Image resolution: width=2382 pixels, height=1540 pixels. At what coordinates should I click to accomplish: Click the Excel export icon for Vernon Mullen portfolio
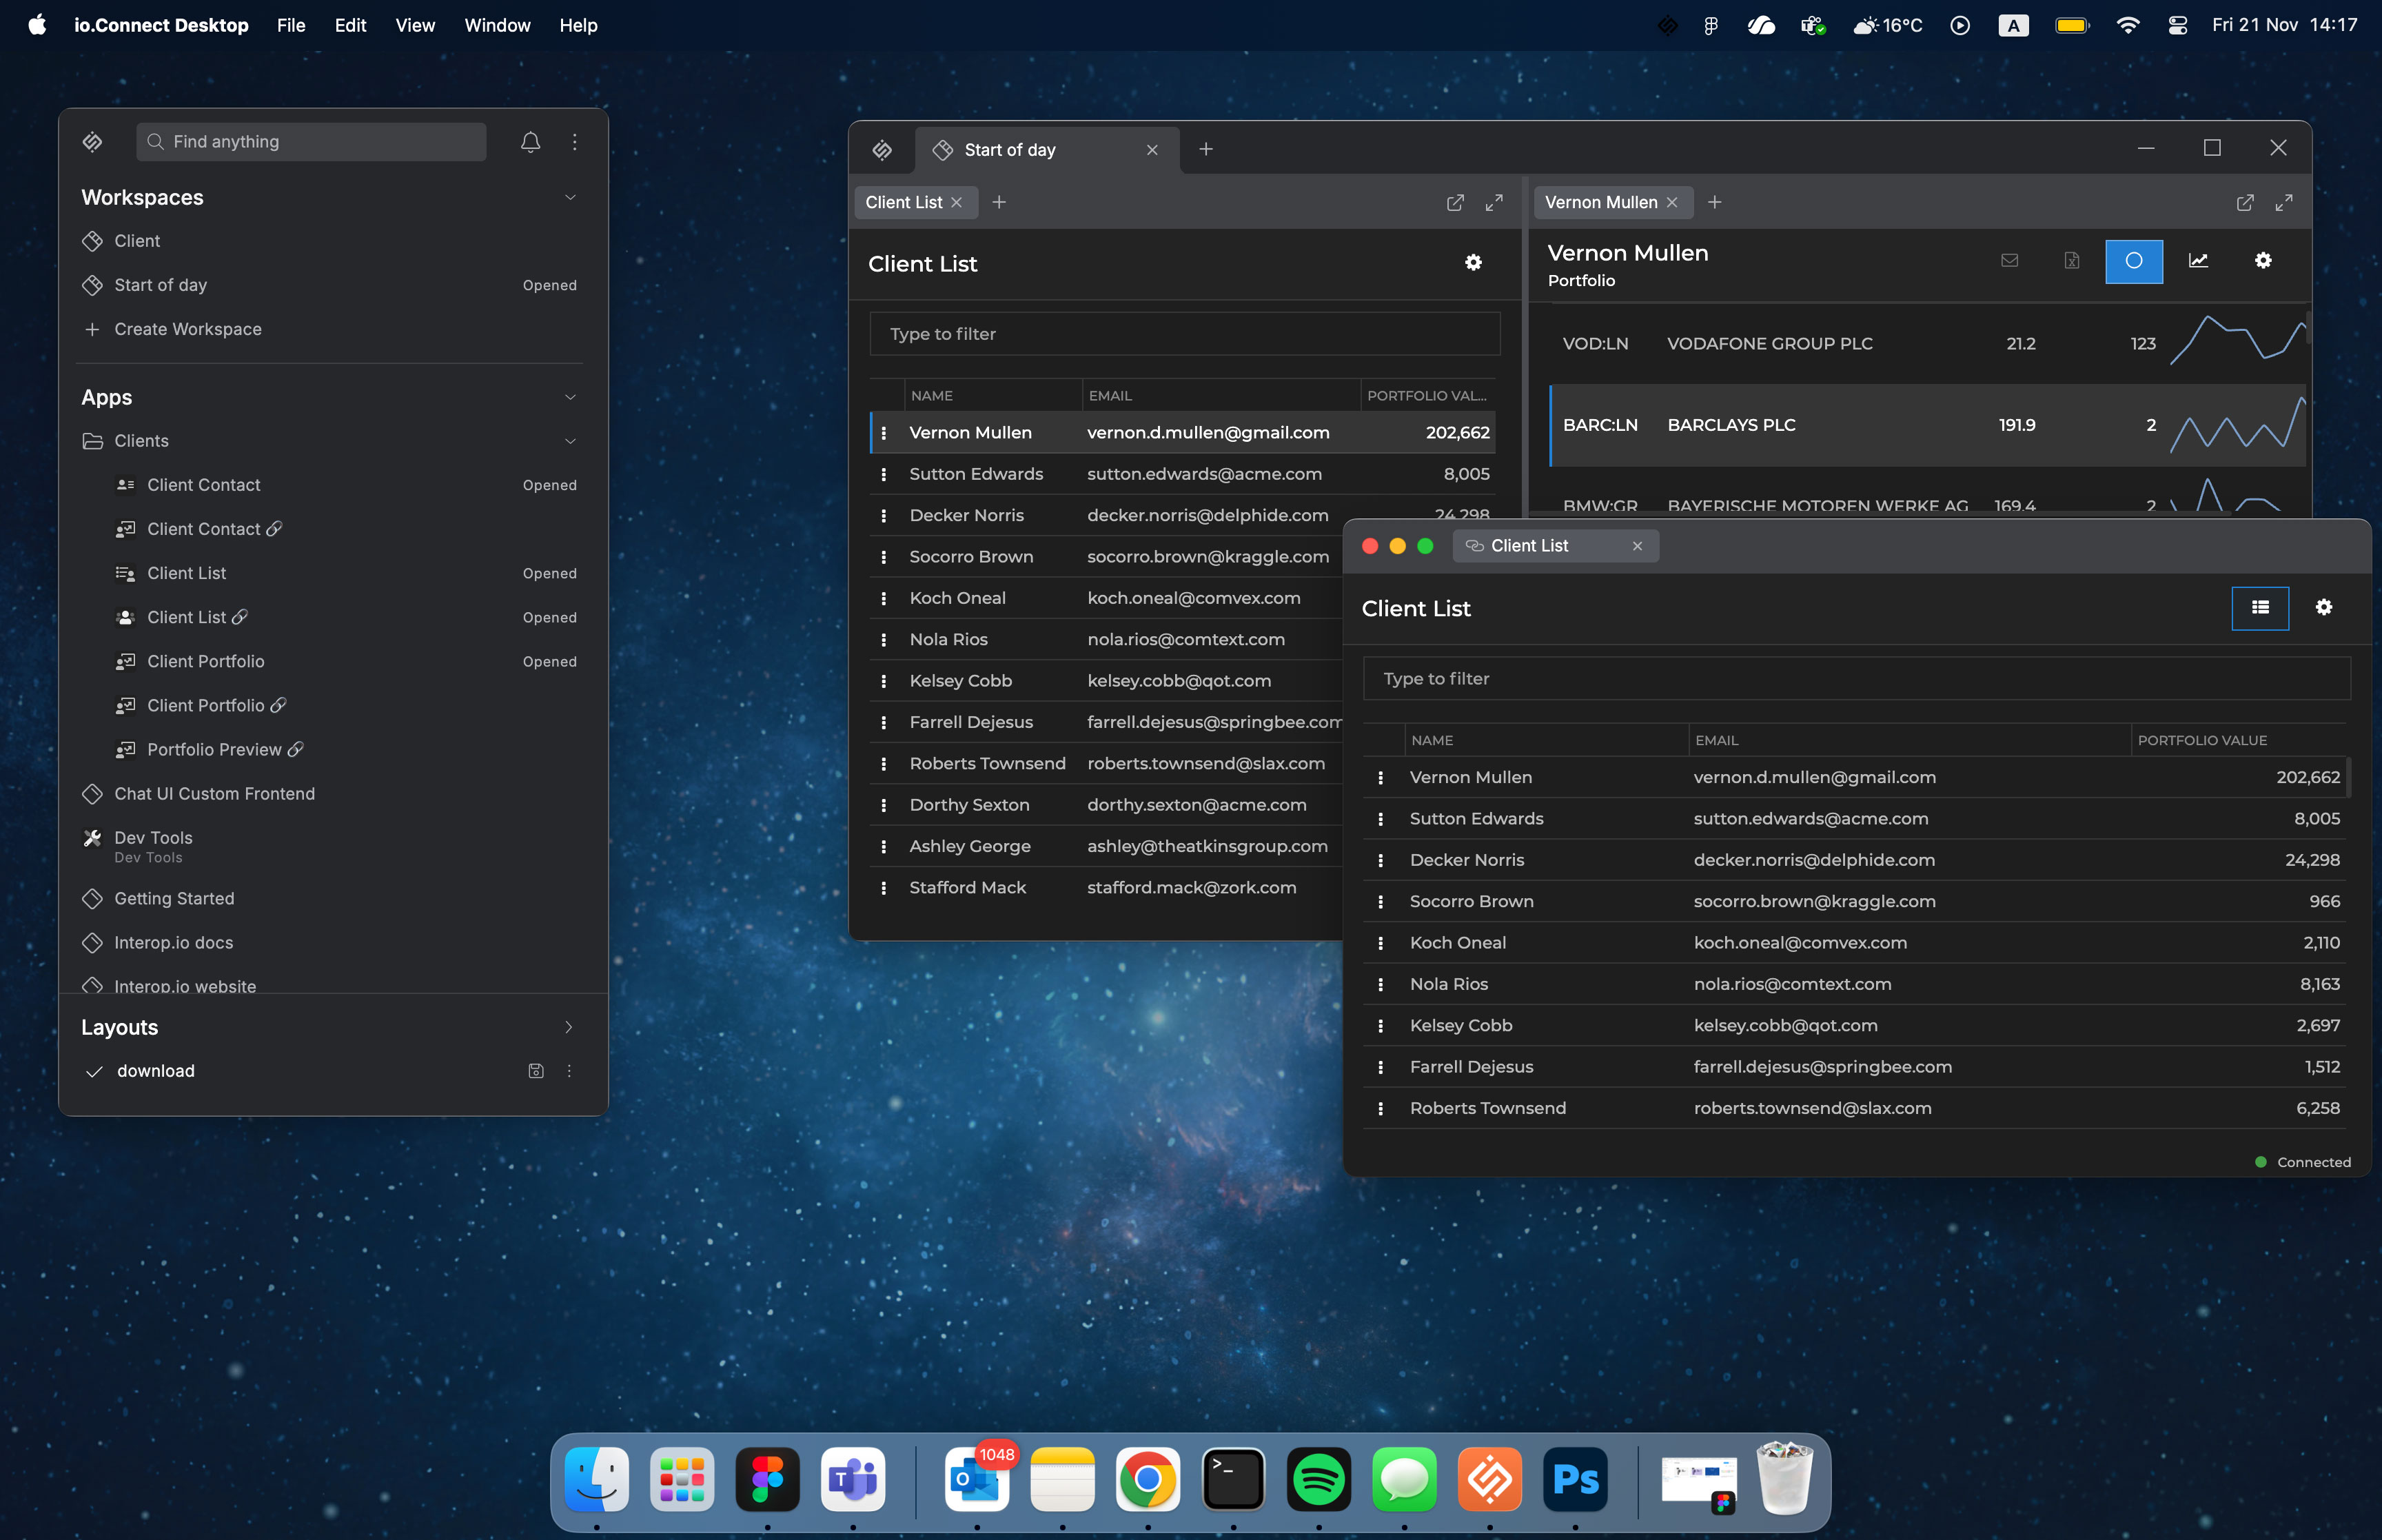(2071, 261)
